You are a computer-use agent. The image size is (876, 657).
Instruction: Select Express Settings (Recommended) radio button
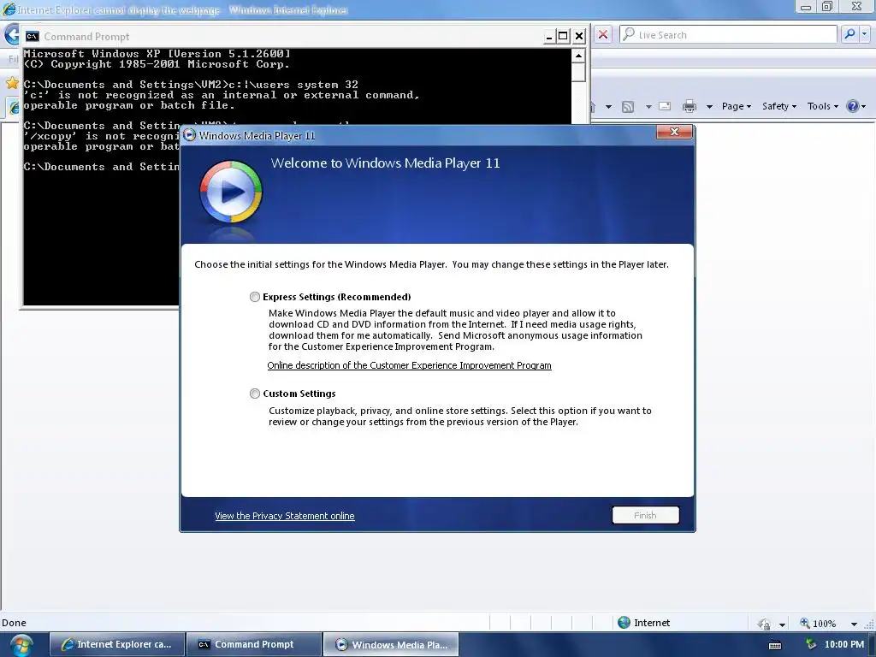pos(255,297)
